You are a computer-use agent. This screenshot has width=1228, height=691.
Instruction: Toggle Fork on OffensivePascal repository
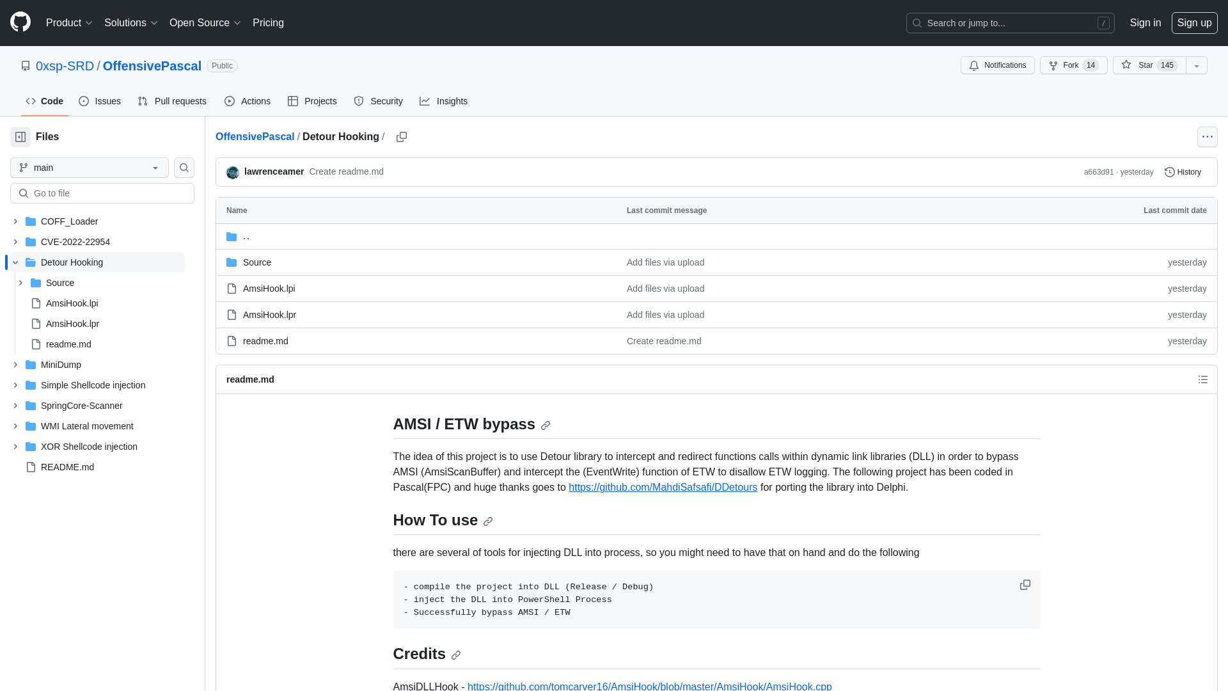coord(1073,65)
